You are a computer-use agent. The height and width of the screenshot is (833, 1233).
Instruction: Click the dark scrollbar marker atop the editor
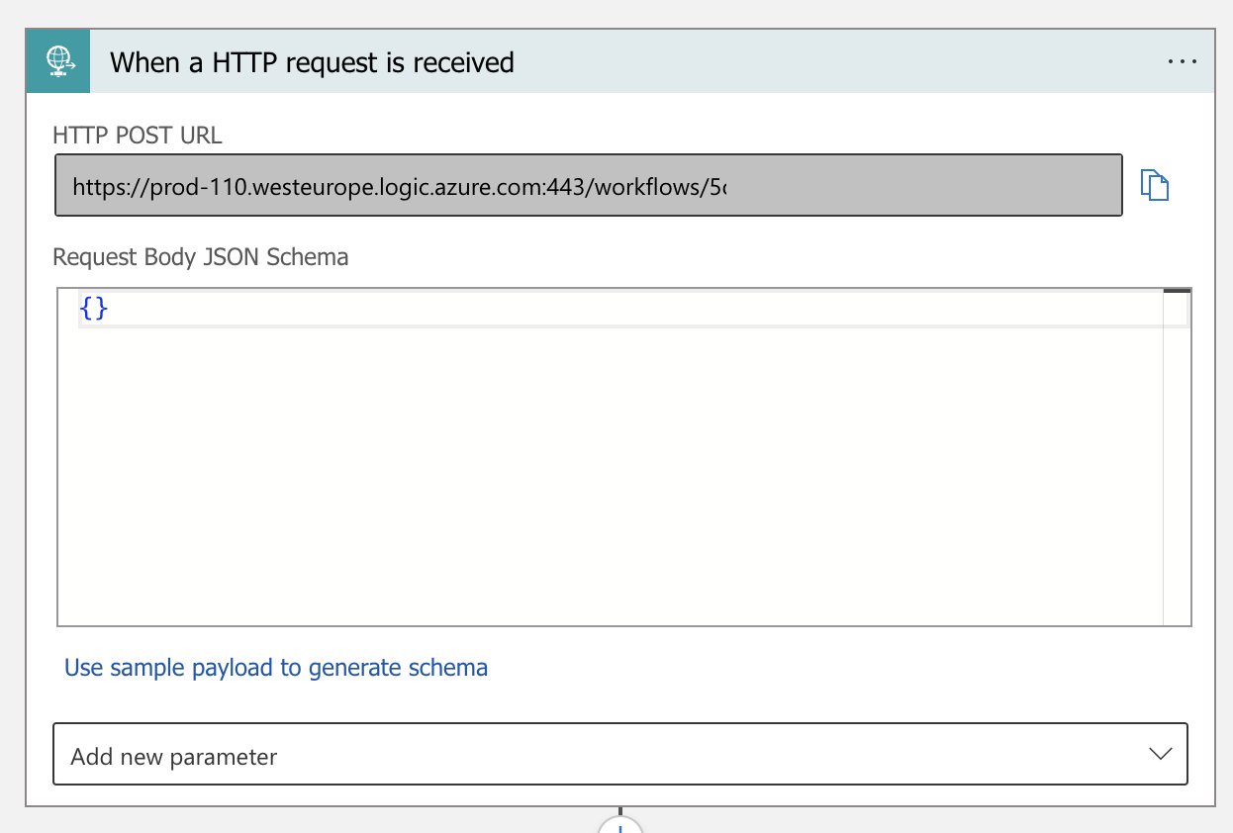pyautogui.click(x=1177, y=291)
